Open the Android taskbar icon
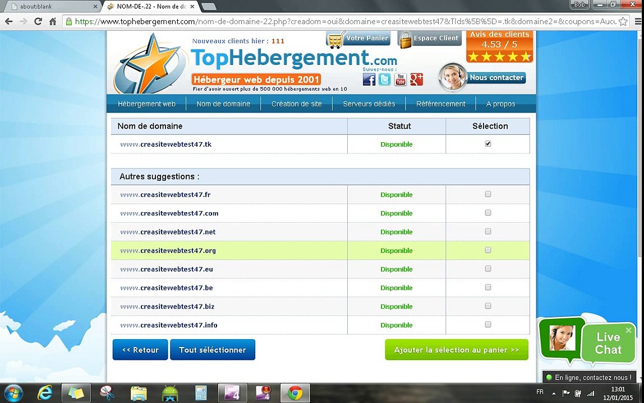 pyautogui.click(x=169, y=393)
